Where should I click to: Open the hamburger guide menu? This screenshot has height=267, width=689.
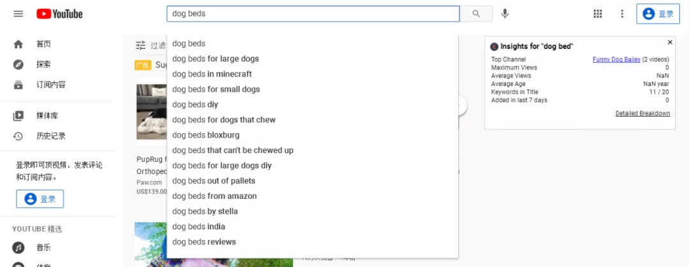click(18, 14)
